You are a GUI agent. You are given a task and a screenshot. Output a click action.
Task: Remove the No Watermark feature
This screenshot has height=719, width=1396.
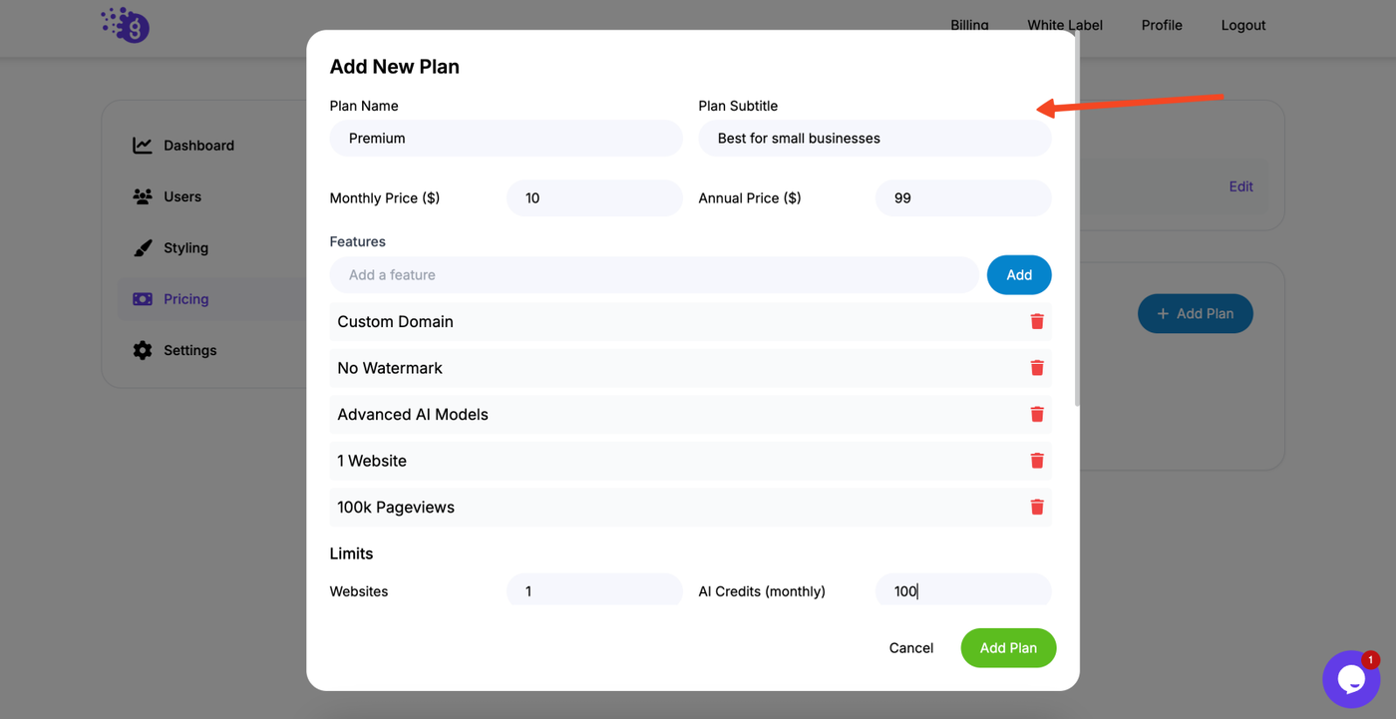(1037, 368)
